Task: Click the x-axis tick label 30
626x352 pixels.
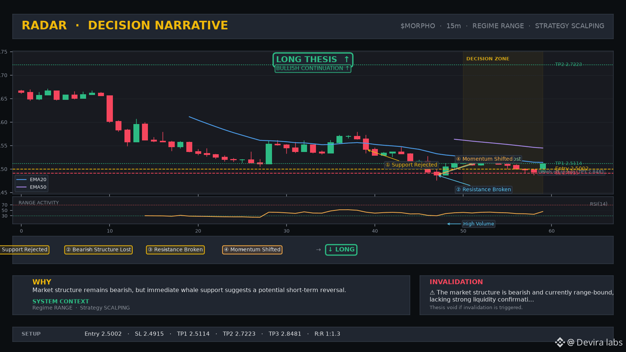Action: click(287, 231)
